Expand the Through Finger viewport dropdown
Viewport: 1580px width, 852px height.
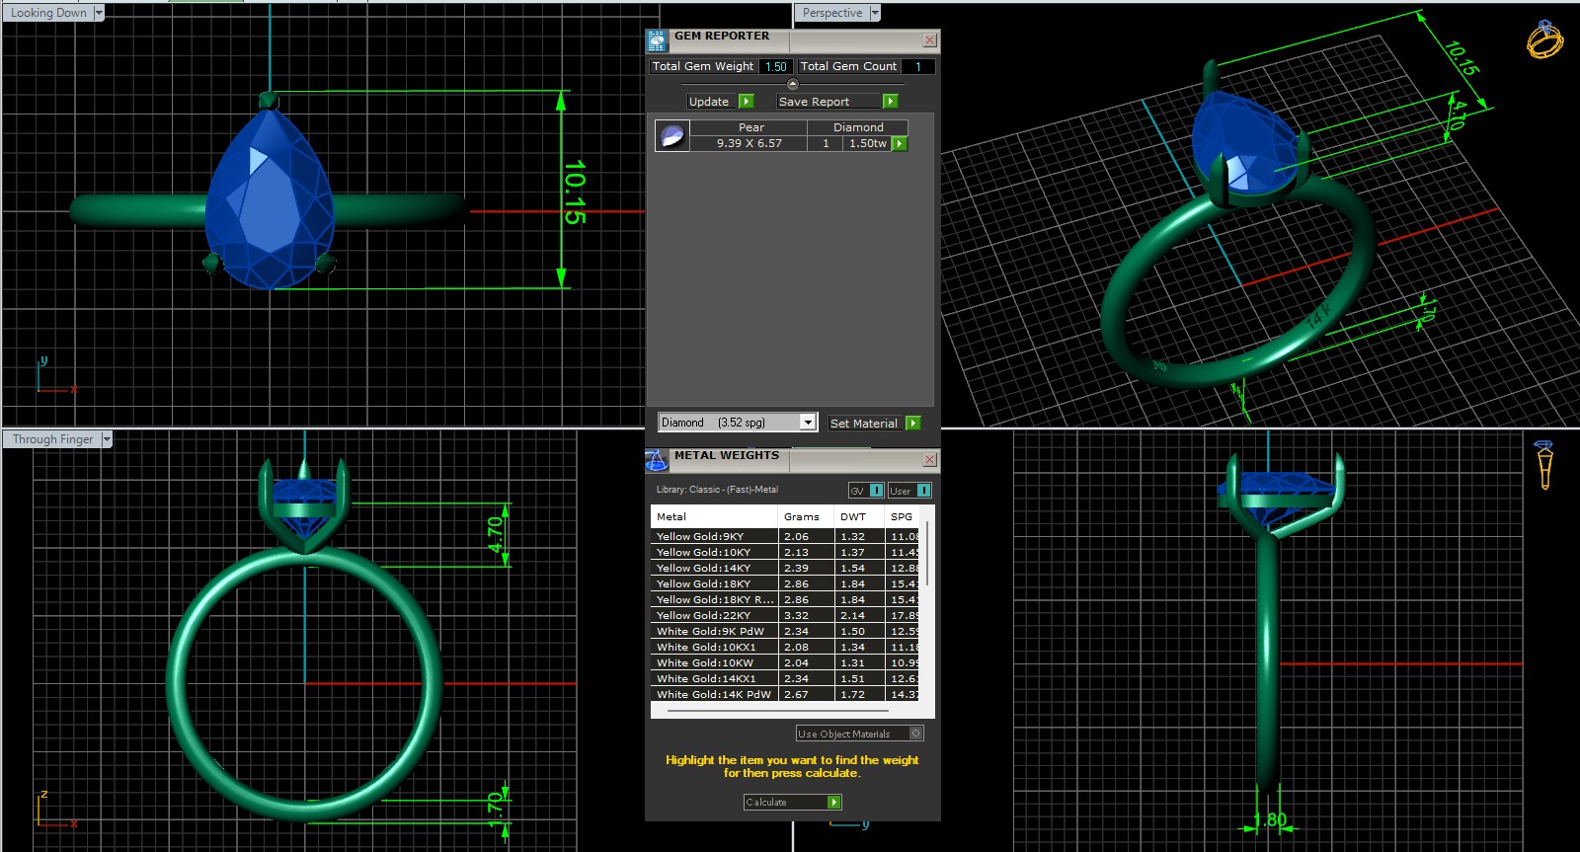pyautogui.click(x=107, y=439)
